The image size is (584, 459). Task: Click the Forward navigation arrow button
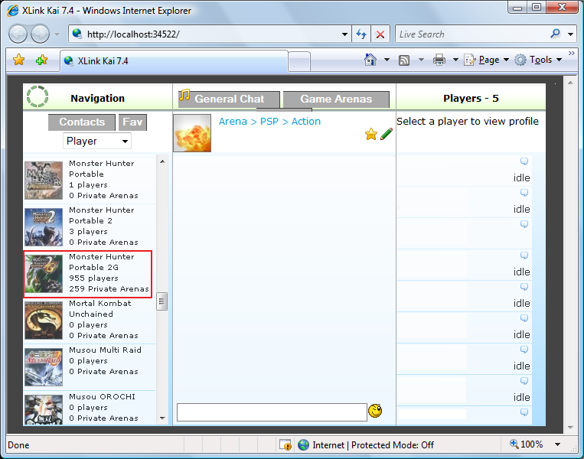40,34
